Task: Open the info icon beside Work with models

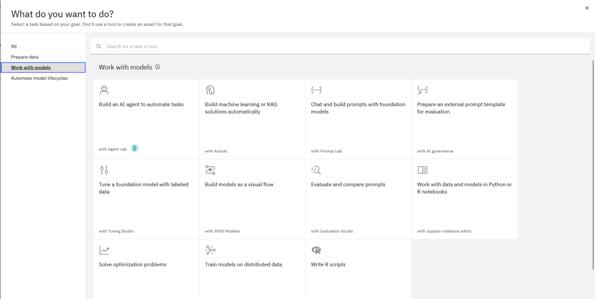Action: coord(158,67)
